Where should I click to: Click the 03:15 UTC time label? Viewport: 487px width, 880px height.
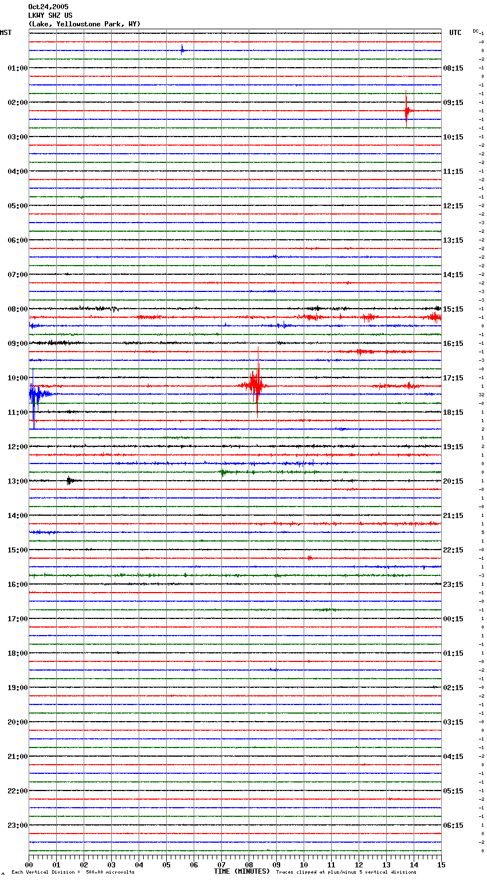[x=453, y=722]
